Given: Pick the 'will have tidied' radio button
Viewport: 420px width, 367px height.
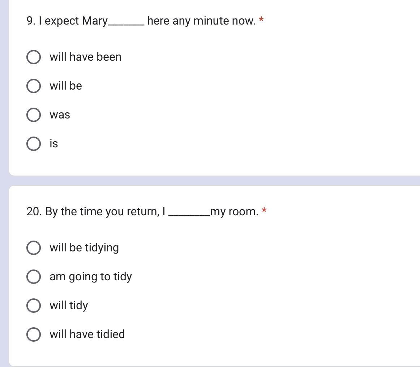Looking at the screenshot, I should pos(34,334).
